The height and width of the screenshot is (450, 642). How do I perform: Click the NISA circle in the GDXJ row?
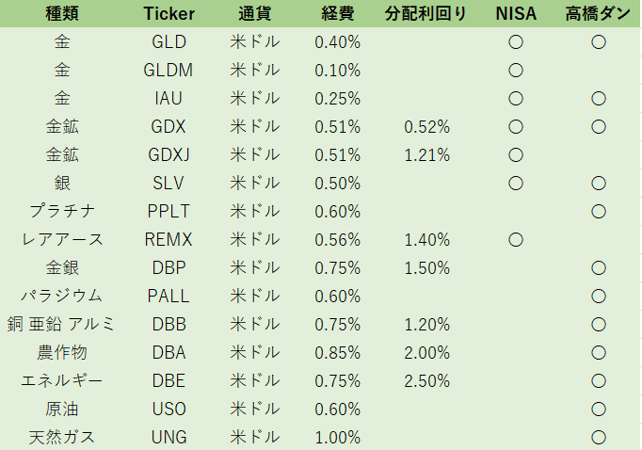pos(515,155)
